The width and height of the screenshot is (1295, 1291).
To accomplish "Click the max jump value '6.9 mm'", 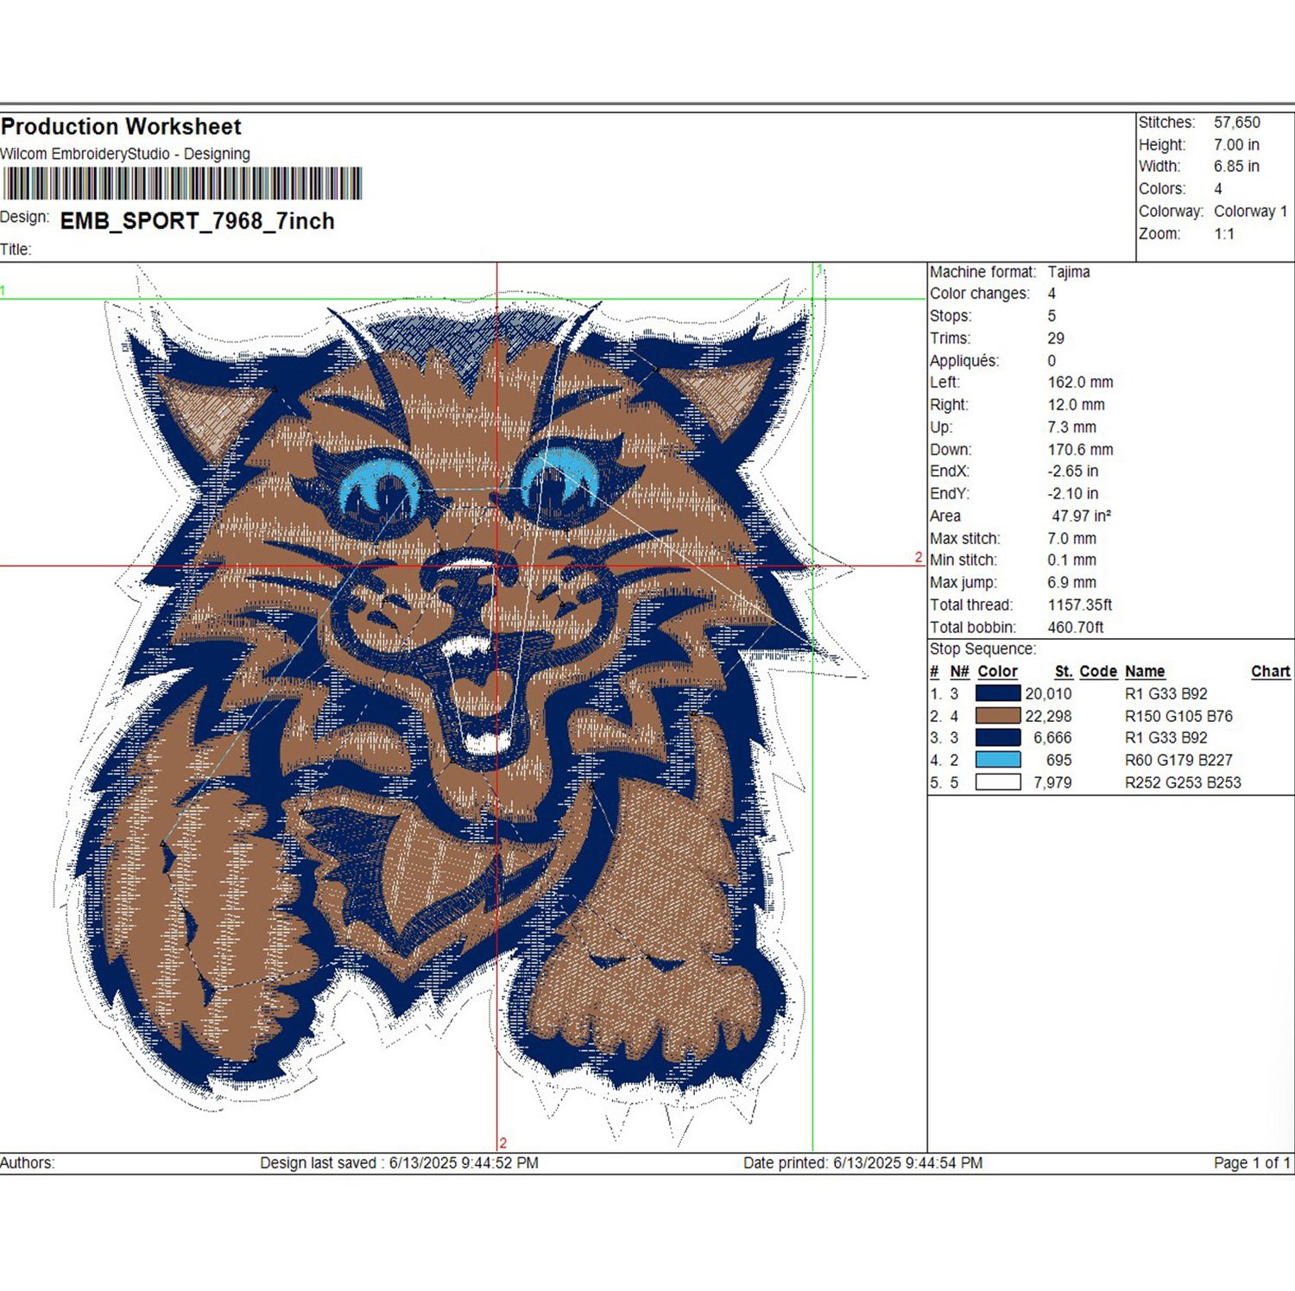I will click(x=1071, y=583).
